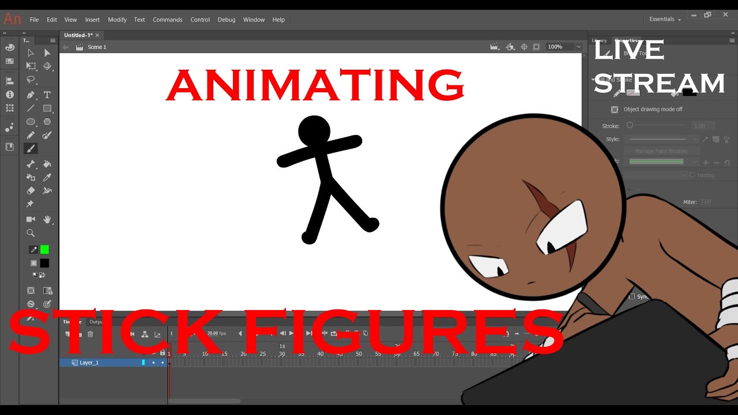
Task: Select the Eyedropper tool
Action: click(47, 178)
